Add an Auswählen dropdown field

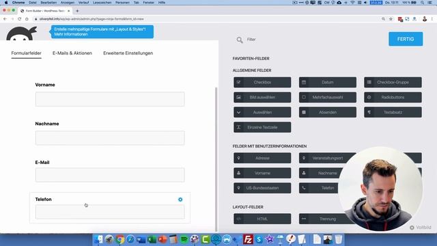point(262,112)
